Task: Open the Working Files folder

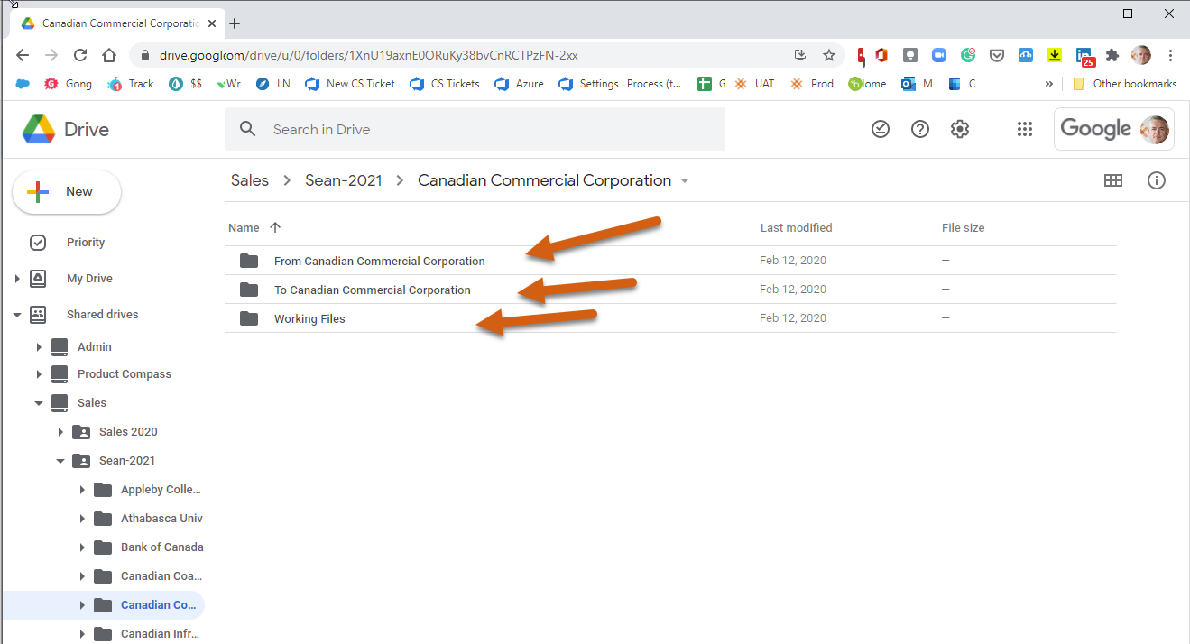Action: point(309,318)
